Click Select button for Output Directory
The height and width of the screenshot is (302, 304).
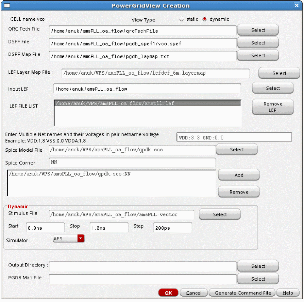(x=258, y=266)
